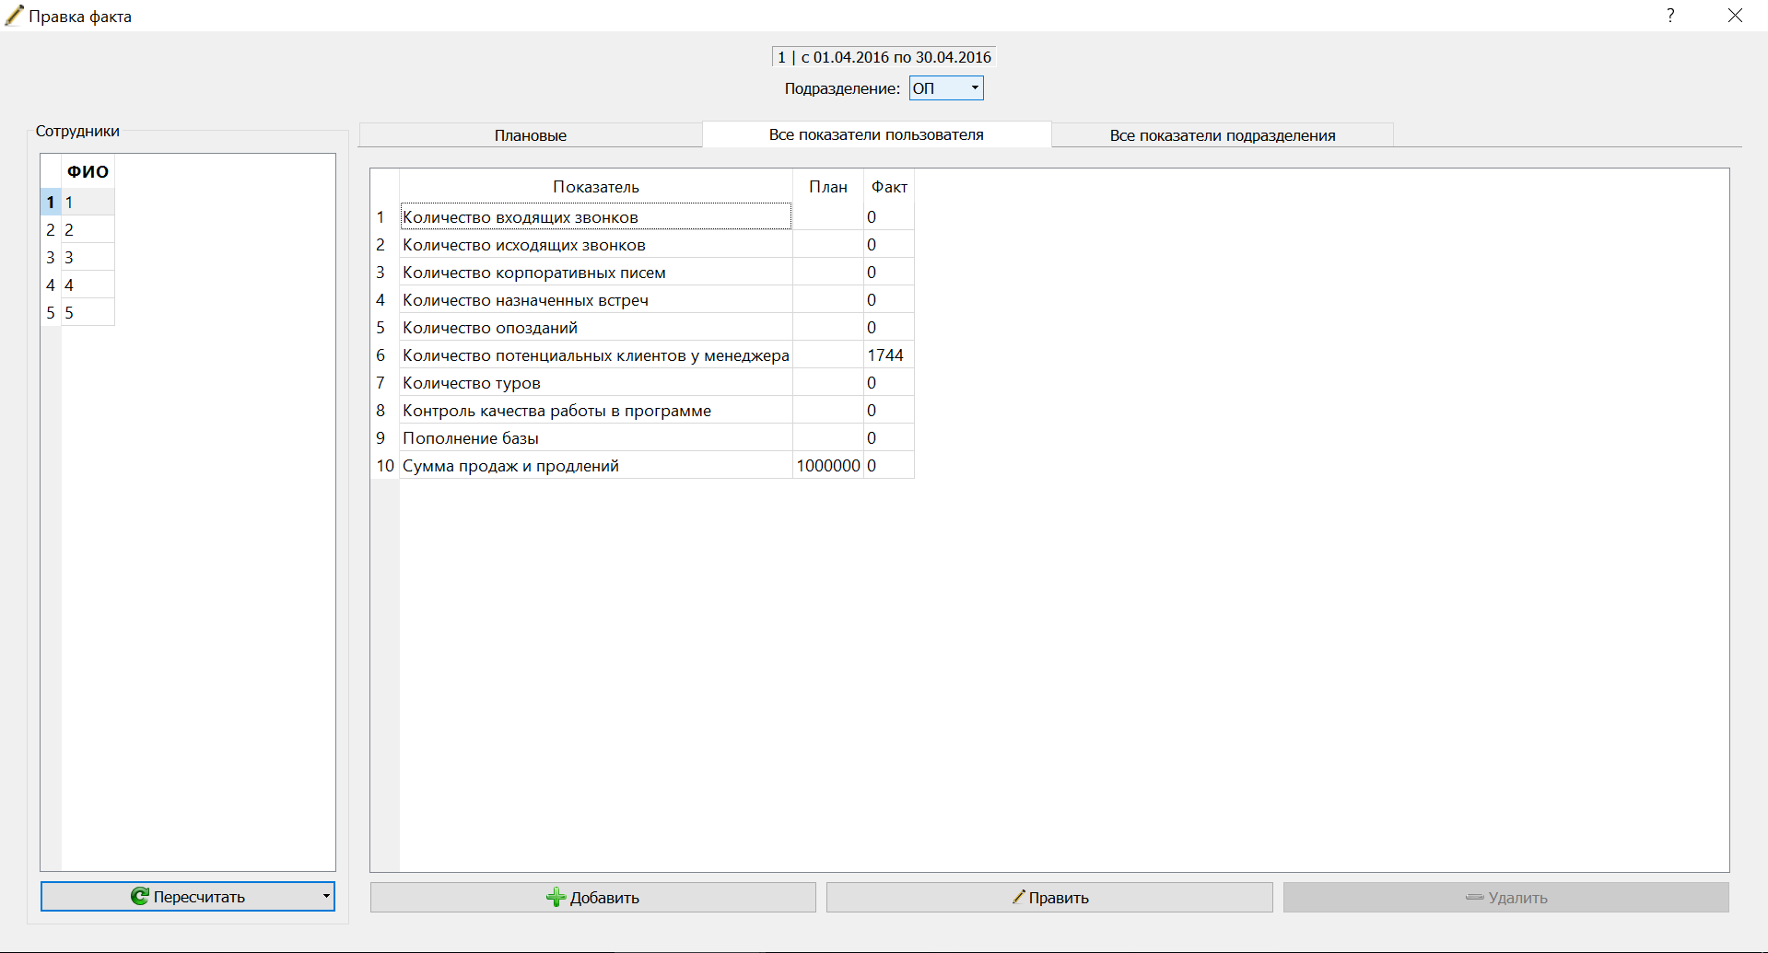Select employee 4 in Сотрудники list

tap(88, 285)
